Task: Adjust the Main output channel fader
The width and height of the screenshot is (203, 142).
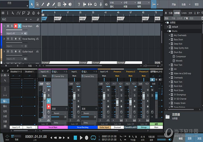Action: 156,96
